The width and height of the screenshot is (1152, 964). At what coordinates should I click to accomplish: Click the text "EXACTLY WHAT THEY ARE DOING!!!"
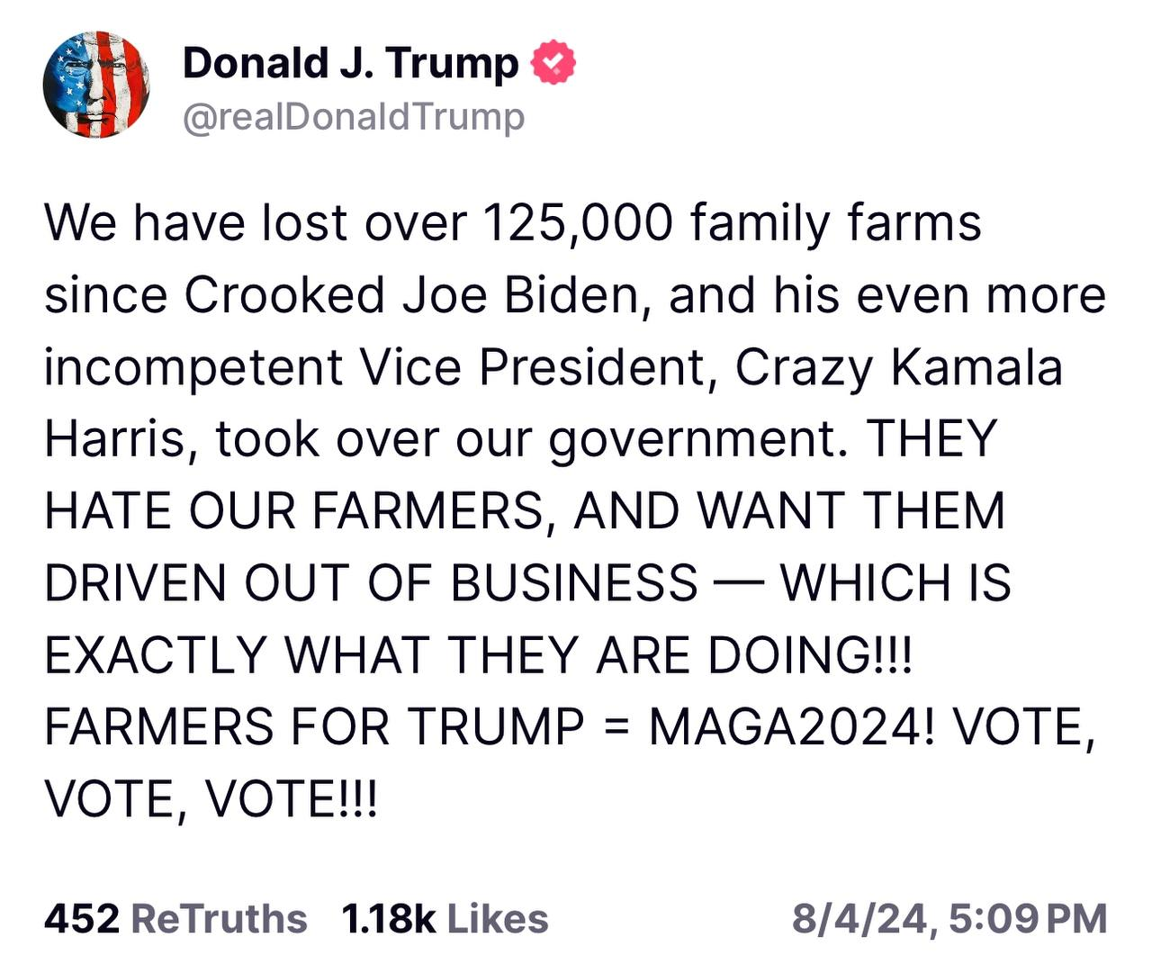[x=478, y=654]
